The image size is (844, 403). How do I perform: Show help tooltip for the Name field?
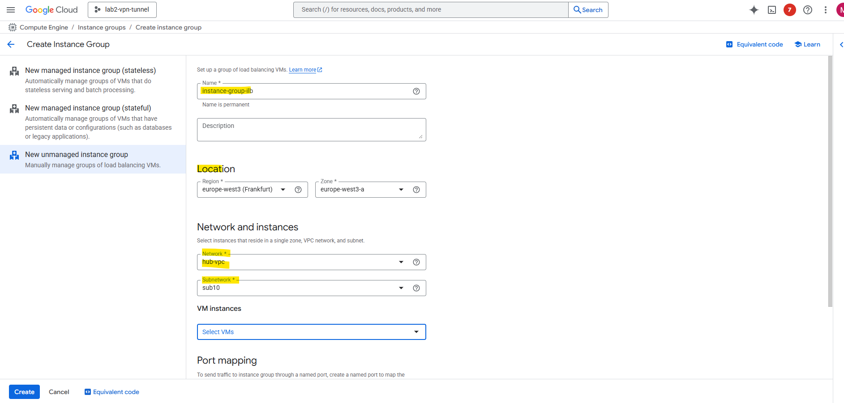(416, 91)
